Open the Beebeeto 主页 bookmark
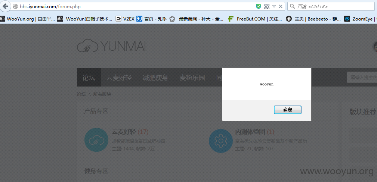Screen dimensions: 377x182 (x=313, y=19)
